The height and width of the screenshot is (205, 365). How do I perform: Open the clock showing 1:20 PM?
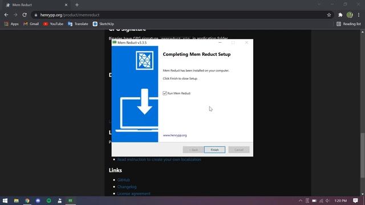[x=340, y=200]
